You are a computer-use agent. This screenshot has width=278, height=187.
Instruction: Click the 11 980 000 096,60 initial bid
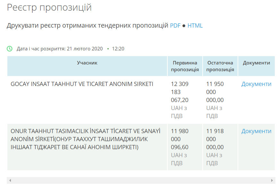[x=180, y=139]
